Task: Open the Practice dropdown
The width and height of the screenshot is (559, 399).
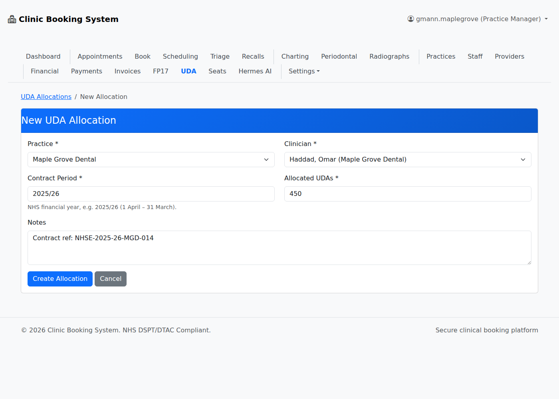Action: point(151,160)
